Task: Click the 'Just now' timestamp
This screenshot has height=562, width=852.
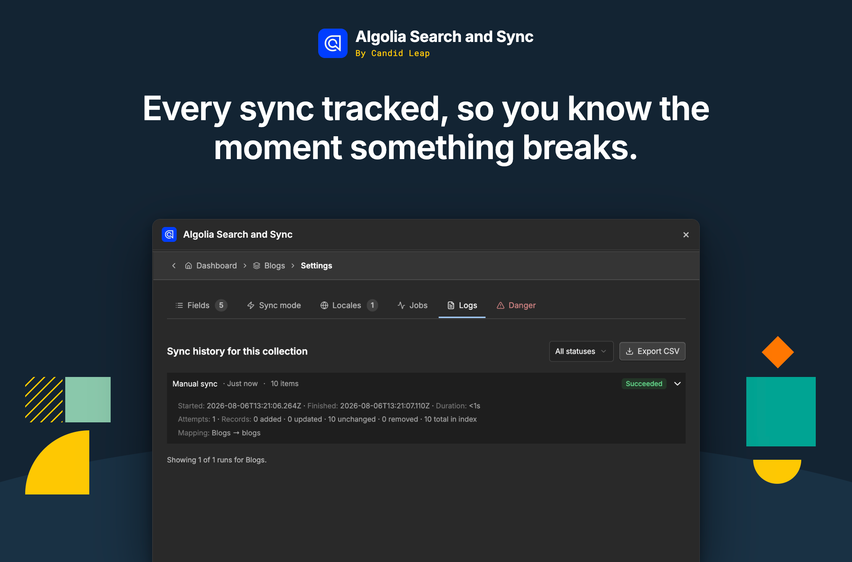Action: 242,384
